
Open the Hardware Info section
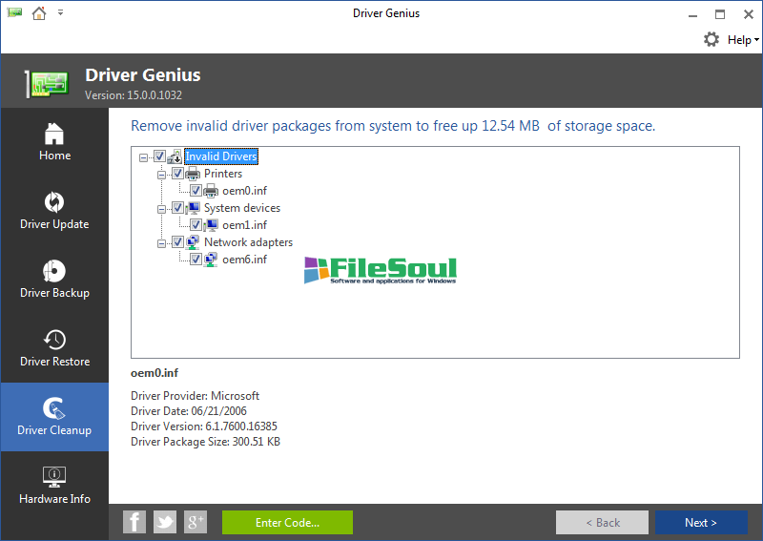pos(54,486)
